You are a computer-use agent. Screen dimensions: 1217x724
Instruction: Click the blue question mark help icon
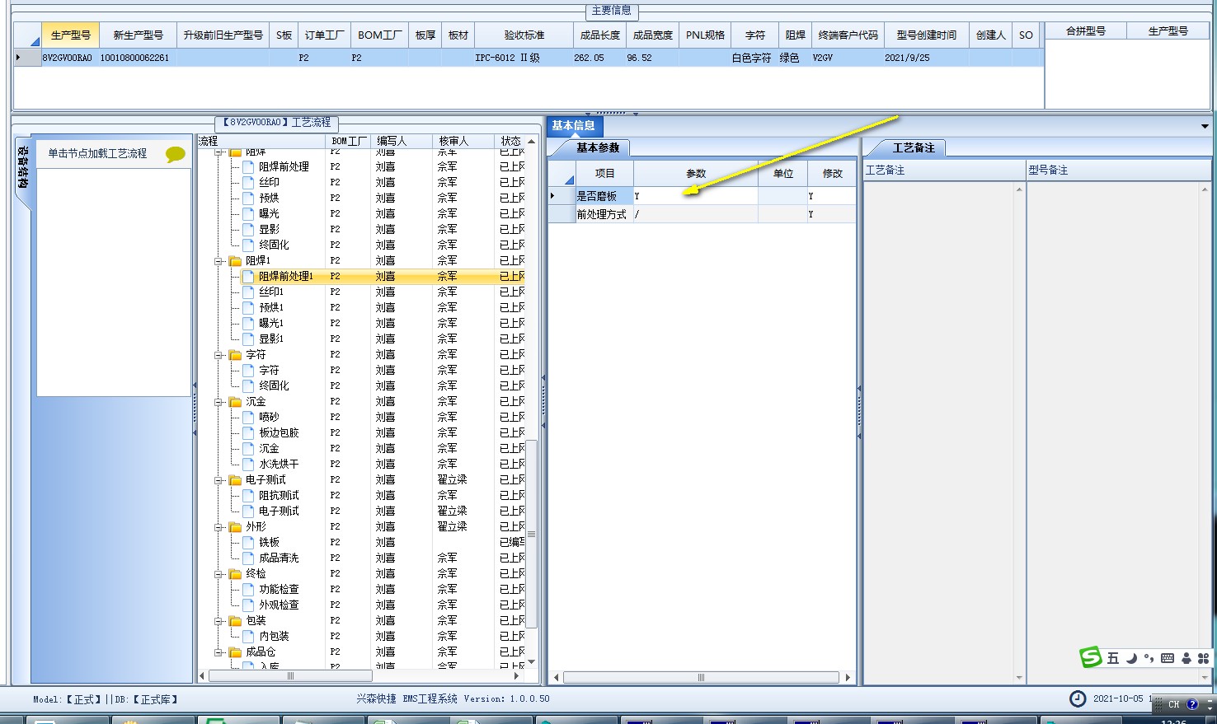pos(1191,704)
